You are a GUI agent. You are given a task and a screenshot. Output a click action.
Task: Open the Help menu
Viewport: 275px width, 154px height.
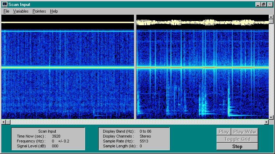[x=54, y=11]
